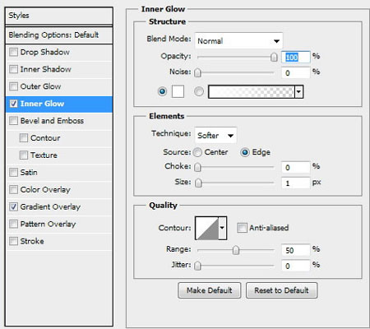The width and height of the screenshot is (370, 329).
Task: Select the Inner Shadow style entry
Action: click(59, 69)
